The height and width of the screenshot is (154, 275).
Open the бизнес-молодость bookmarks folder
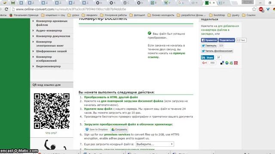pos(161,15)
